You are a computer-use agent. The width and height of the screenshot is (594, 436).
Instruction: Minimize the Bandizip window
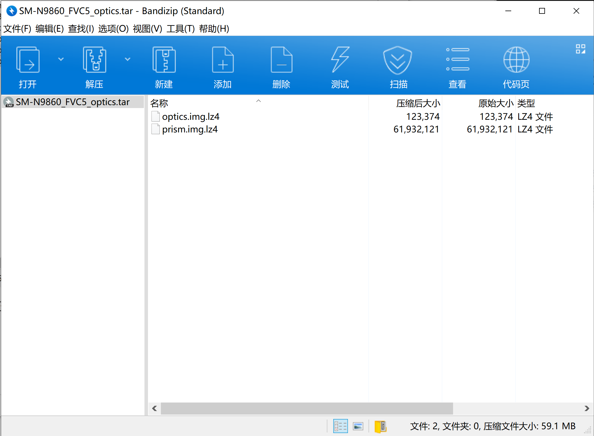(508, 11)
